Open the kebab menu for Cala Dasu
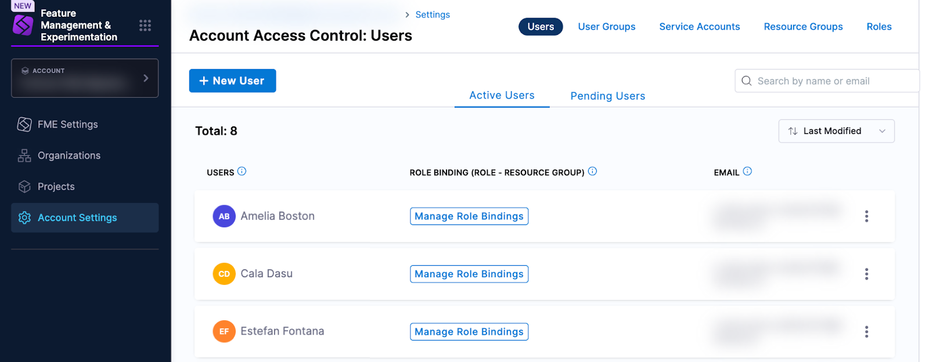 [866, 274]
